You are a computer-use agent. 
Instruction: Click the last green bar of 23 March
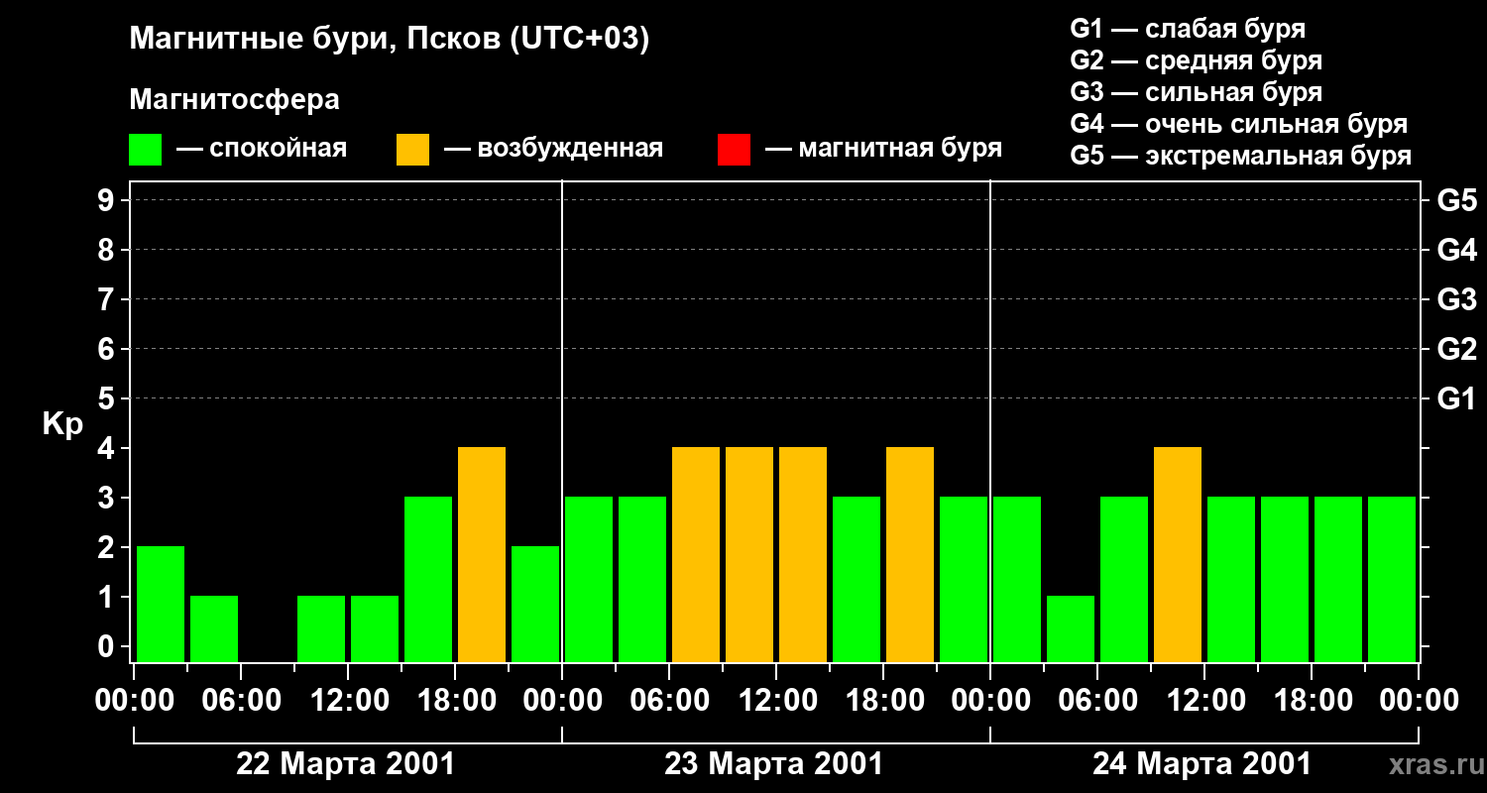pos(964,579)
